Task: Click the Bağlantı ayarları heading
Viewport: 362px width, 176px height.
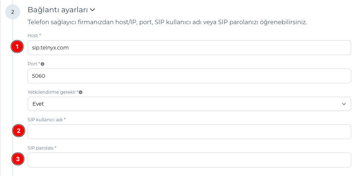Action: pyautogui.click(x=58, y=10)
